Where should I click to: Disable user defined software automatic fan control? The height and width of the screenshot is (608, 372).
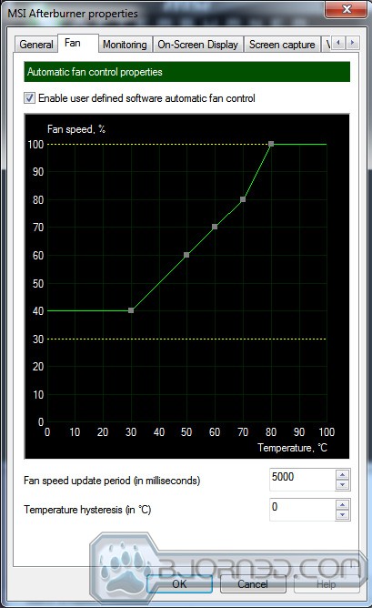29,97
